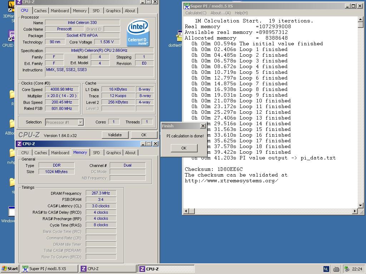Click the tray icon beside the clock

click(x=347, y=269)
